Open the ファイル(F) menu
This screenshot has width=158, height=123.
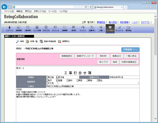click(9, 11)
